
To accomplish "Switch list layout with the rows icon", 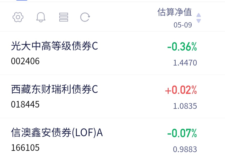I will [x=64, y=17].
